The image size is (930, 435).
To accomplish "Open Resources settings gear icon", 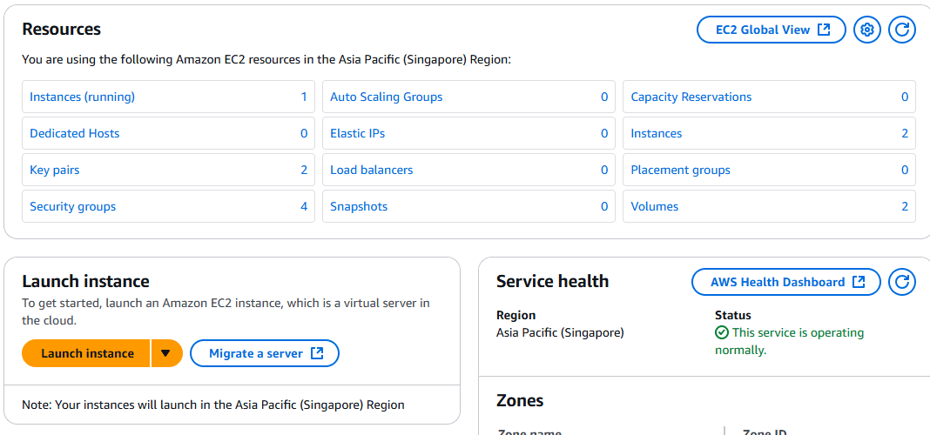I will tap(867, 30).
